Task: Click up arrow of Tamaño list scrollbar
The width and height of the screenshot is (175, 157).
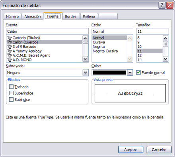Action: point(165,38)
